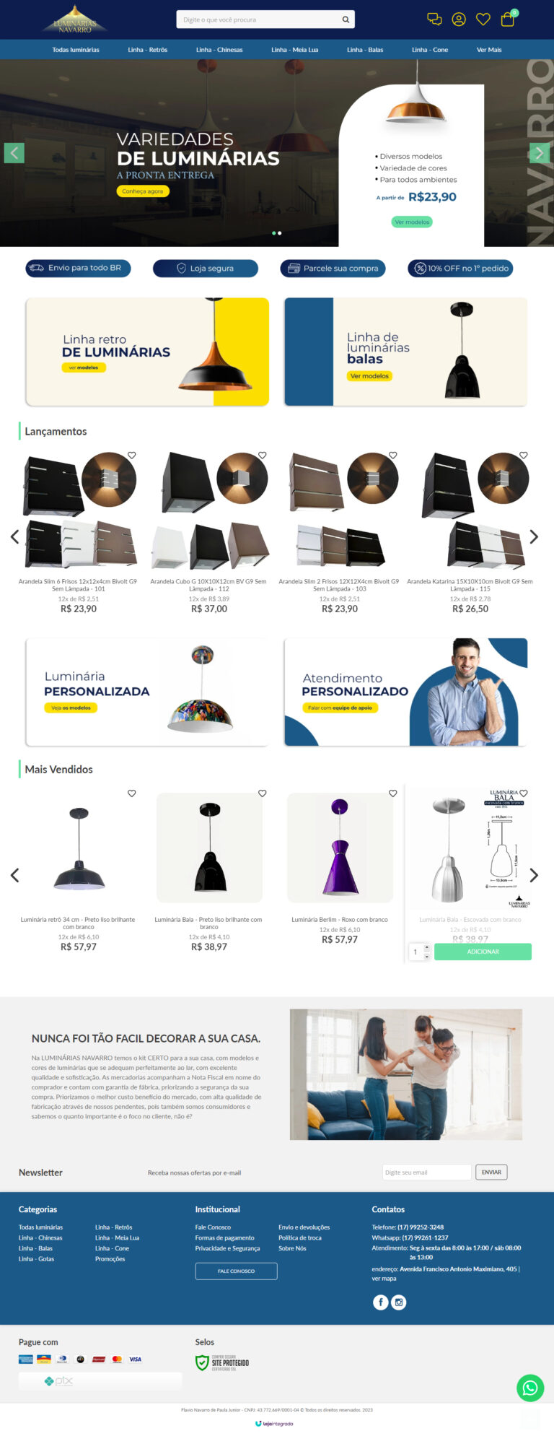Favorite the Luminária Berlim Roxo product

(393, 793)
